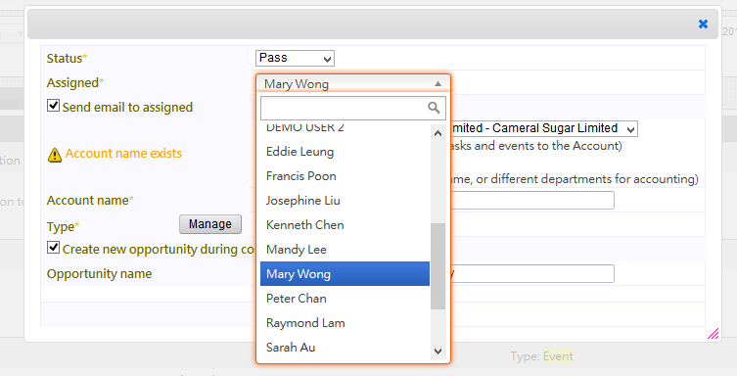Pick Peter Chan from the user list
This screenshot has width=737, height=376.
click(345, 299)
